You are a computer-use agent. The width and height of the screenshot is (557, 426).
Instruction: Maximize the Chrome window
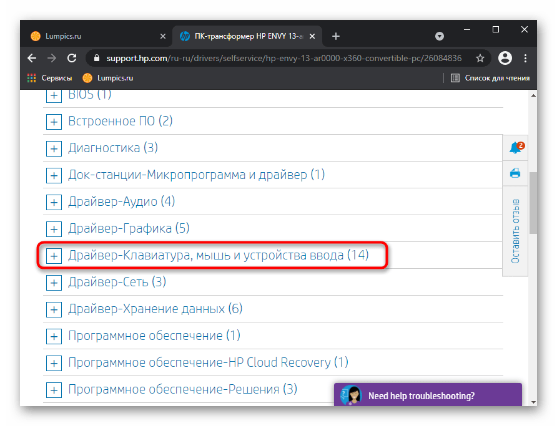(496, 29)
